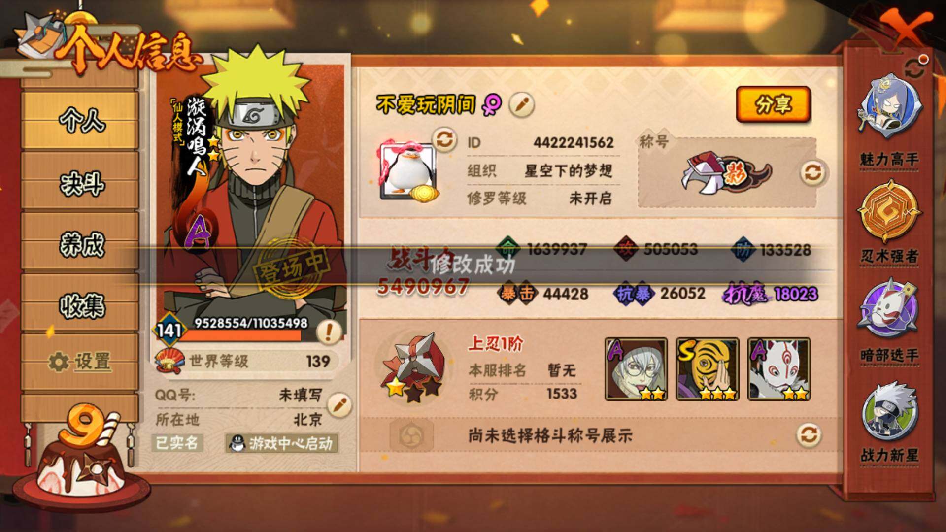Open the 养成 tab
Viewport: 946px width, 532px height.
(80, 243)
